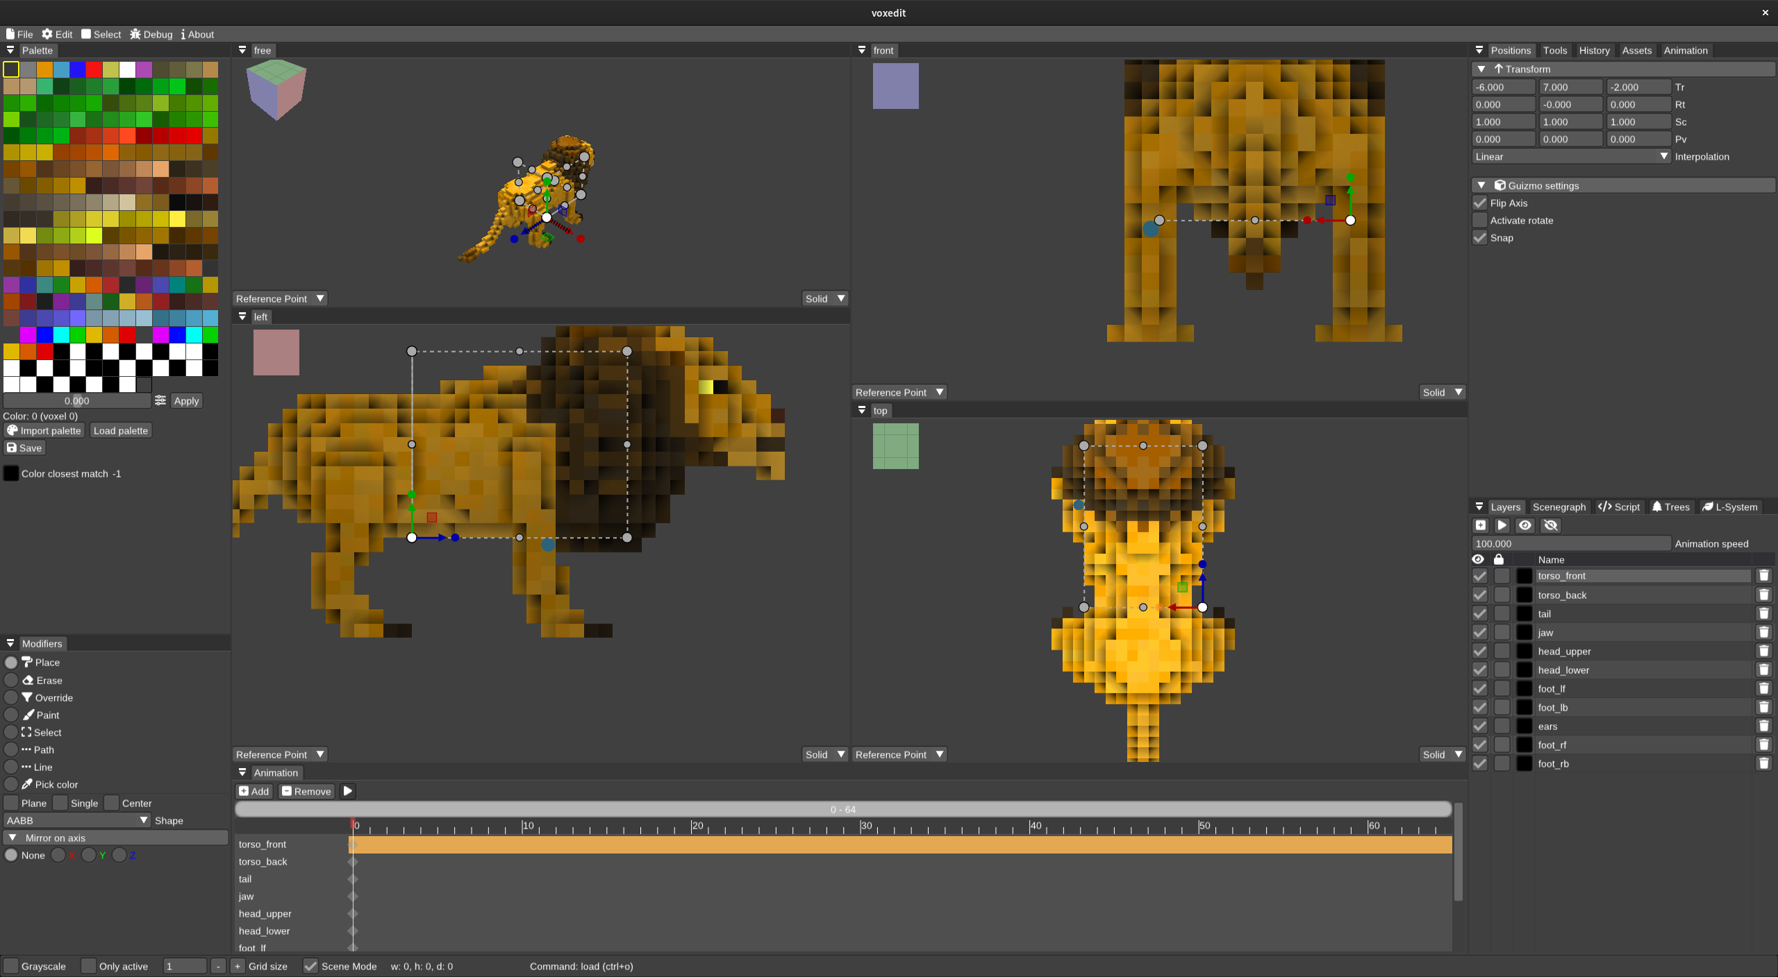Toggle visibility of jaw layer

pos(1480,632)
